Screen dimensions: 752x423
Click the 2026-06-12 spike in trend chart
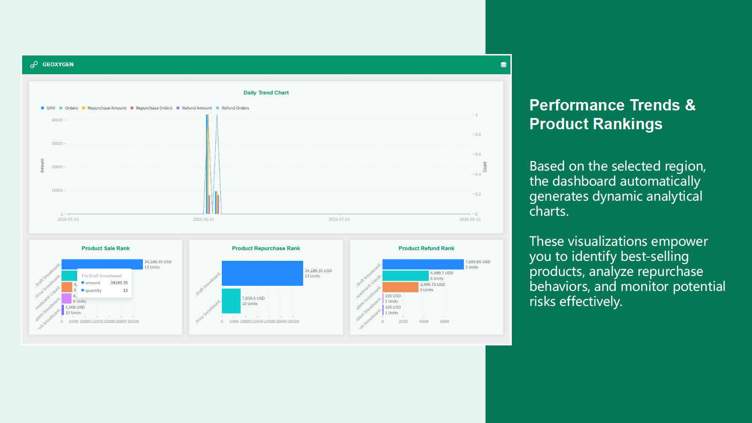pos(207,164)
